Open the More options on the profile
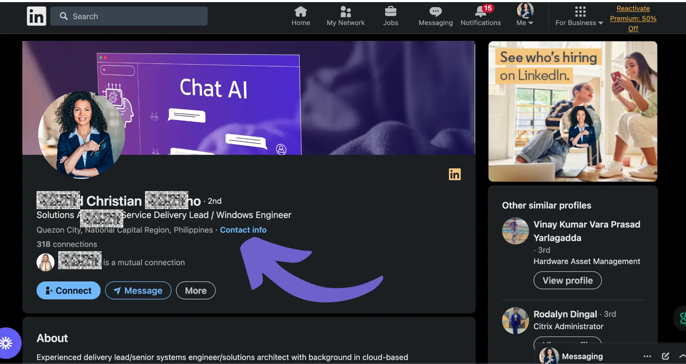Screen dimensions: 686x364 coord(195,290)
